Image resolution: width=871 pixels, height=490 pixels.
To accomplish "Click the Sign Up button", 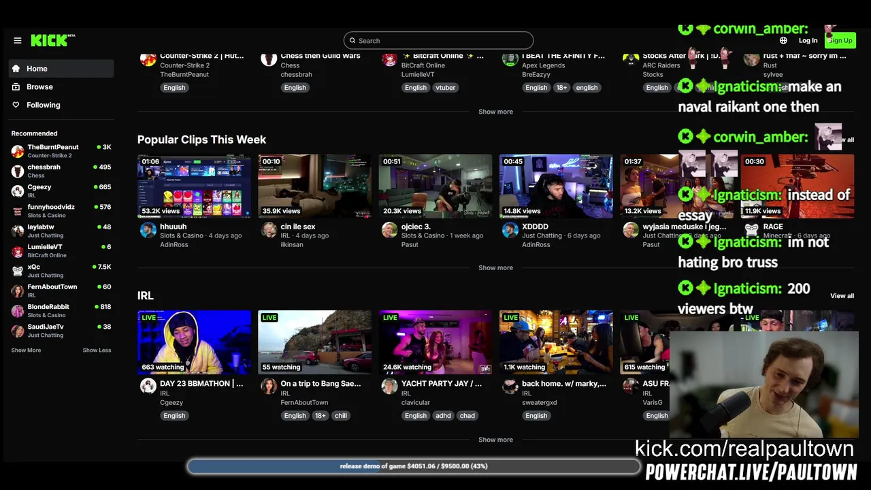I will point(840,40).
